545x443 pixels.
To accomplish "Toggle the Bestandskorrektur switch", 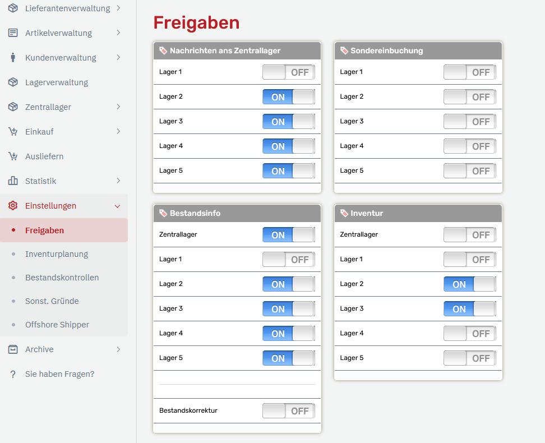I will [288, 411].
